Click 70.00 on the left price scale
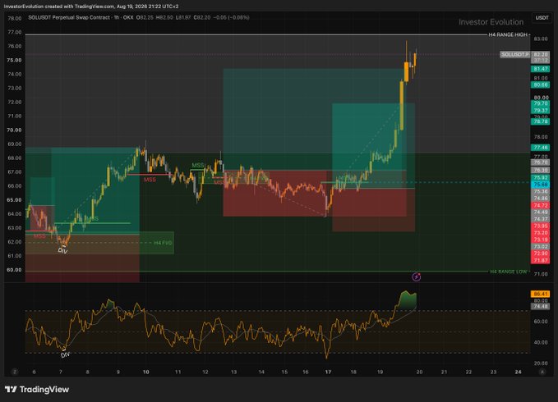Viewport: 558px width, 402px height. click(x=14, y=130)
